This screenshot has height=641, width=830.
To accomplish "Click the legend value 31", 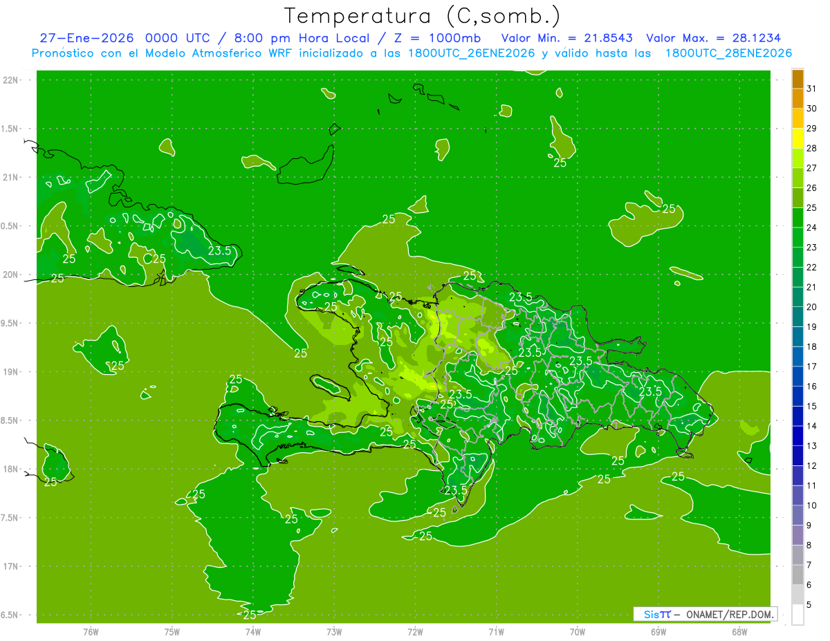I will point(812,89).
